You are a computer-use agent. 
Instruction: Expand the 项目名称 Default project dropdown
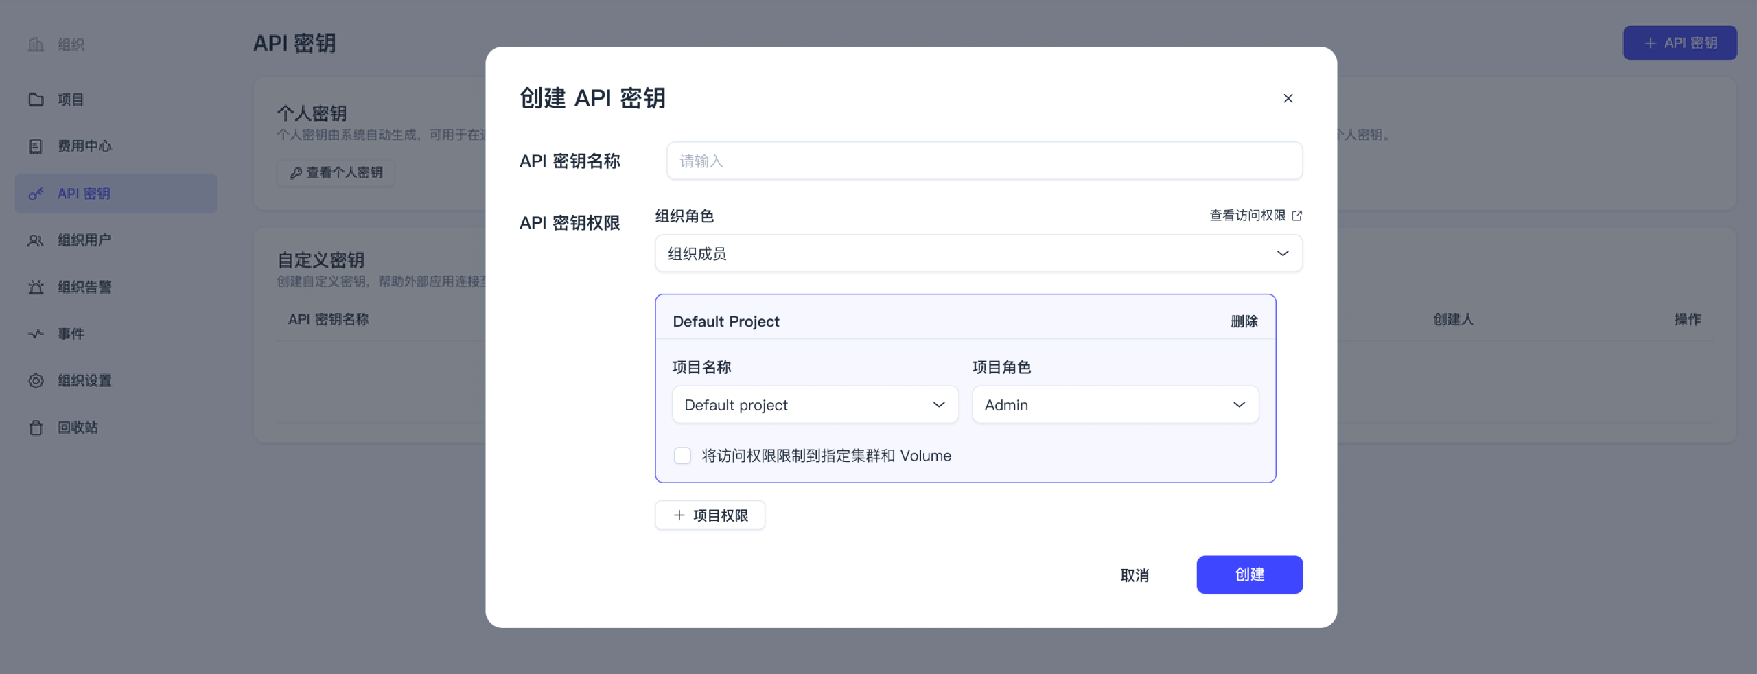pos(815,405)
